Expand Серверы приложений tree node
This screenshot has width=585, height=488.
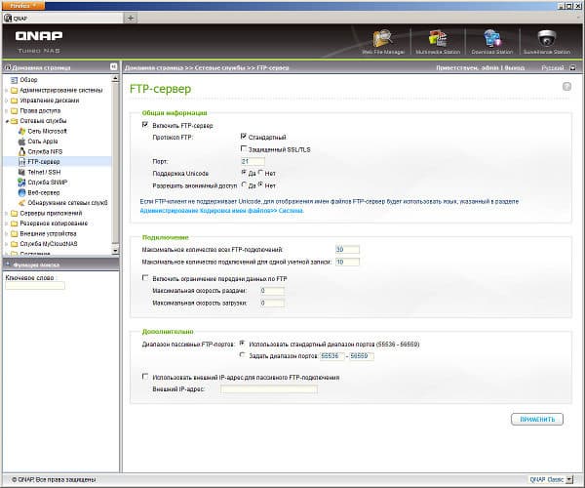[x=7, y=213]
